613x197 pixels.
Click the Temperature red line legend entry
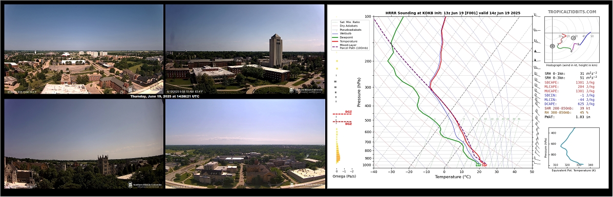tap(345, 41)
